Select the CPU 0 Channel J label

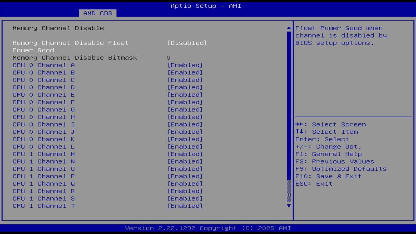click(44, 132)
